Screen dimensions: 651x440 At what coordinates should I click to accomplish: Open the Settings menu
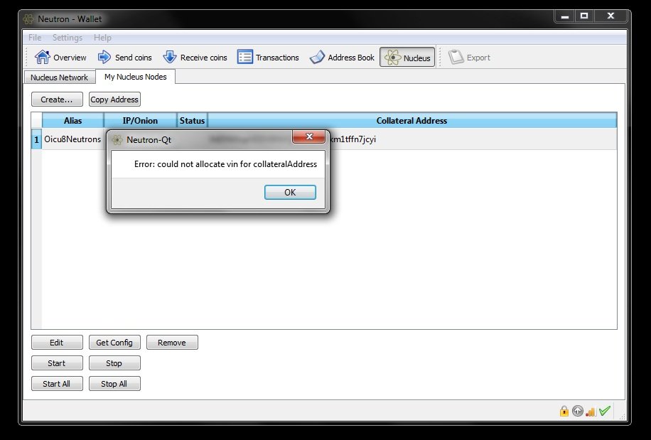(68, 38)
